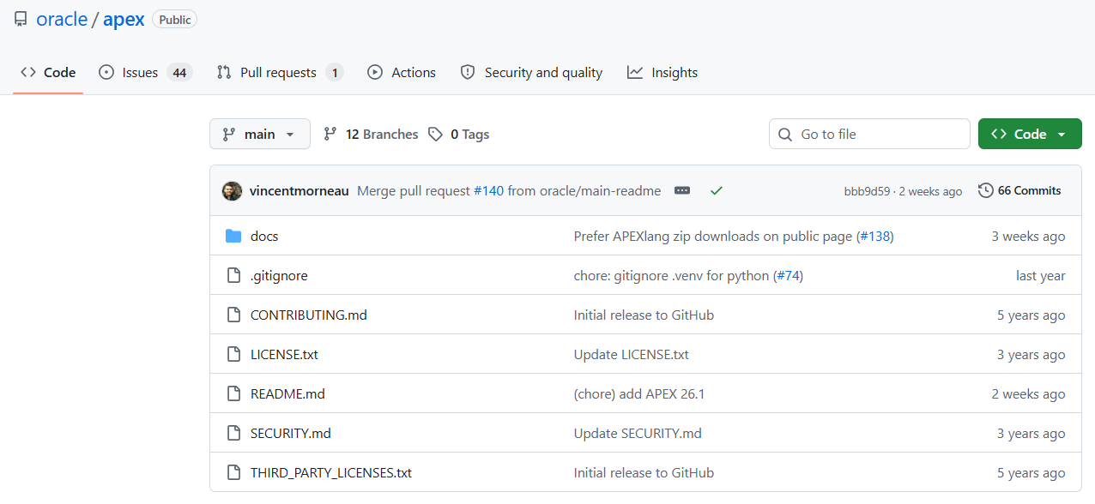Open the Pull requests tab
This screenshot has width=1095, height=504.
(280, 73)
